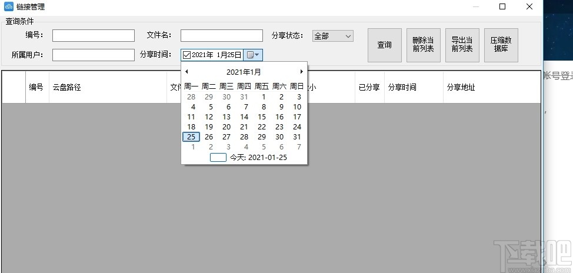
Task: Click the month 1月 in date field
Action: point(222,55)
